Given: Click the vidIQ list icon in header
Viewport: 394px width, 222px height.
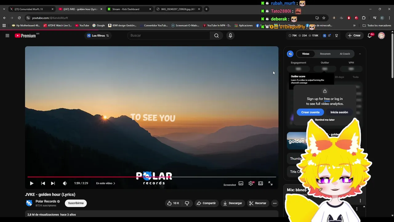Looking at the screenshot, I should point(329,36).
